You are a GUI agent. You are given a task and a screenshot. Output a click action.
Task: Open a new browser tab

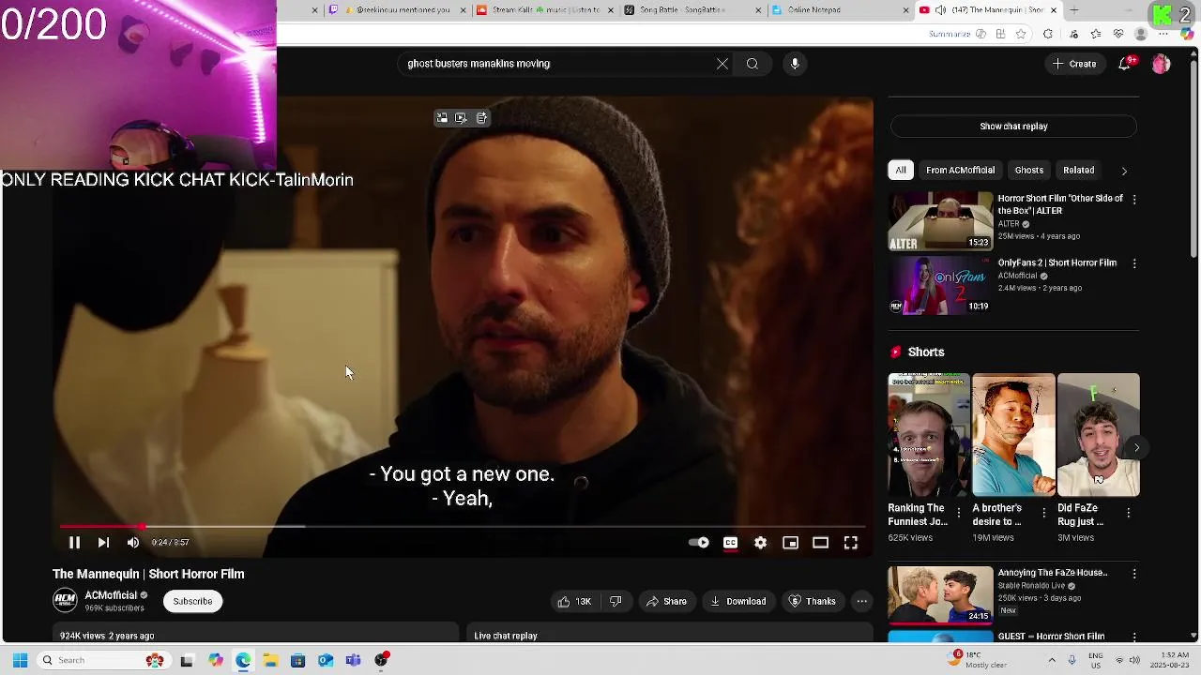point(1074,10)
